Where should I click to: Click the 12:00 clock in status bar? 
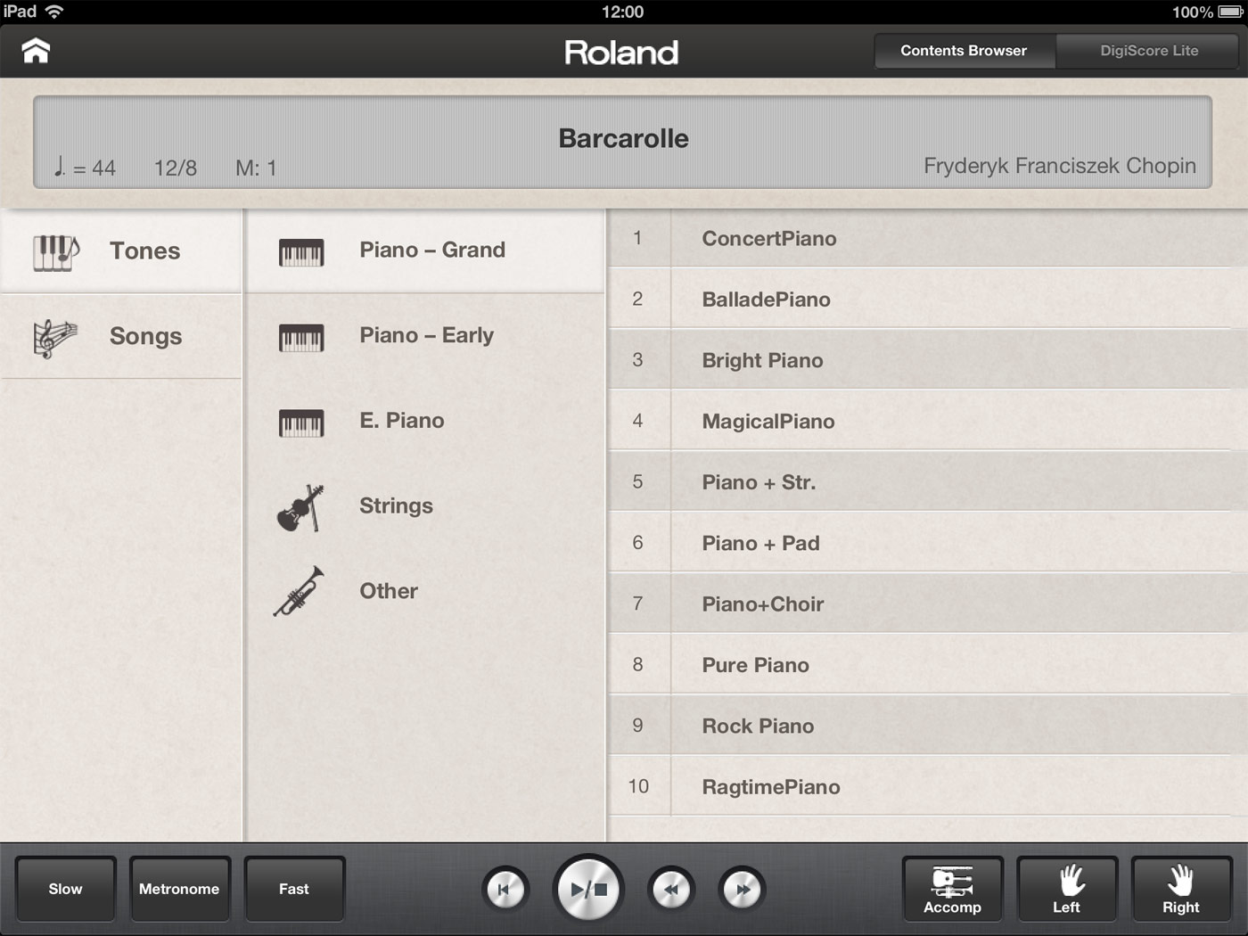click(x=622, y=12)
